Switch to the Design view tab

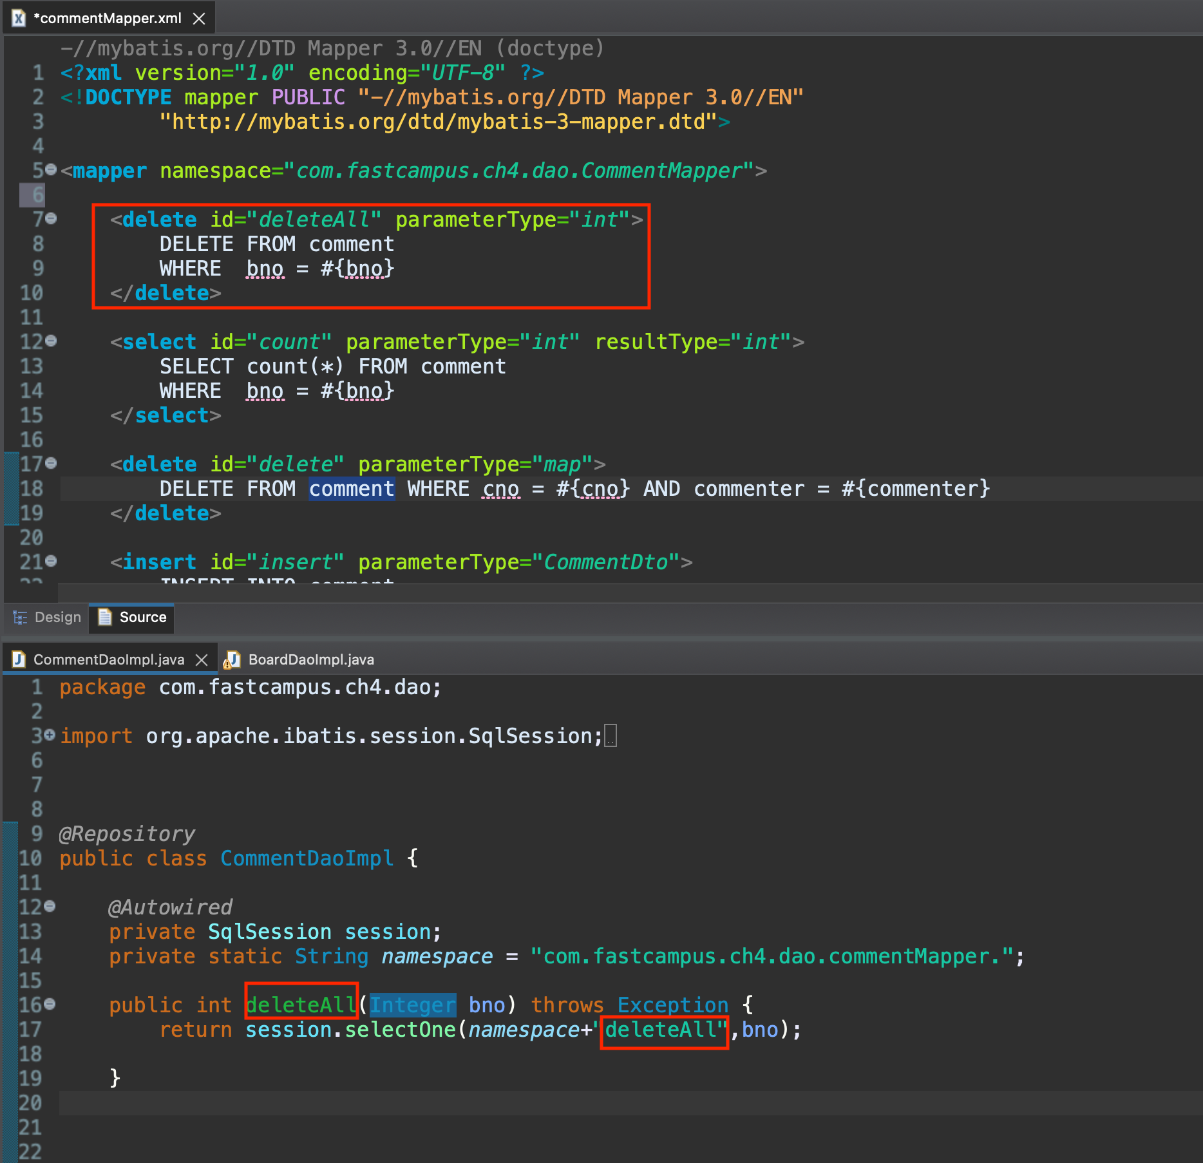click(47, 617)
